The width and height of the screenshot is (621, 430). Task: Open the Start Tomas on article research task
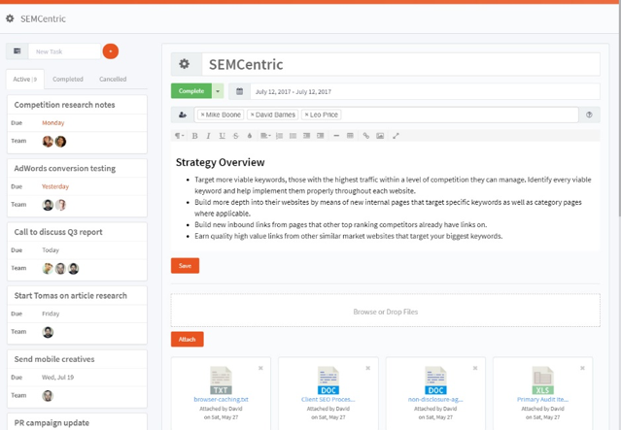(x=71, y=296)
